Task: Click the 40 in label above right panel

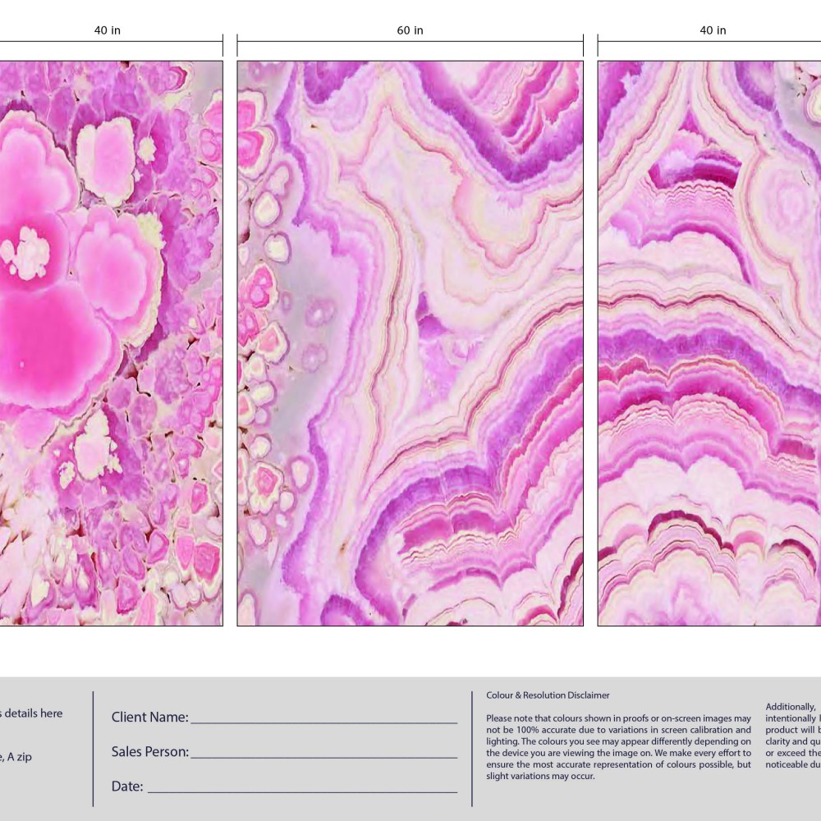Action: pos(713,30)
